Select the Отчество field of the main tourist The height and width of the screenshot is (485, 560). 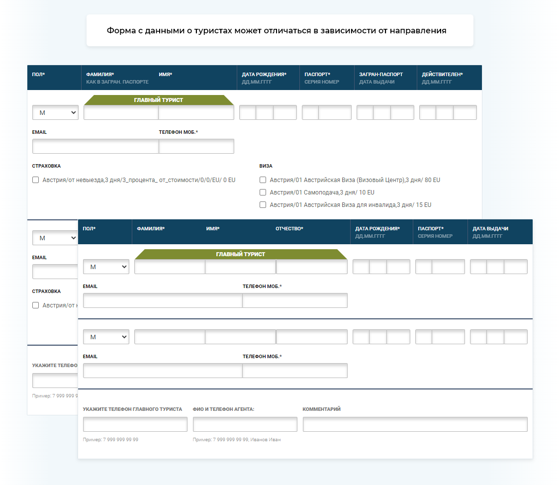click(x=311, y=267)
